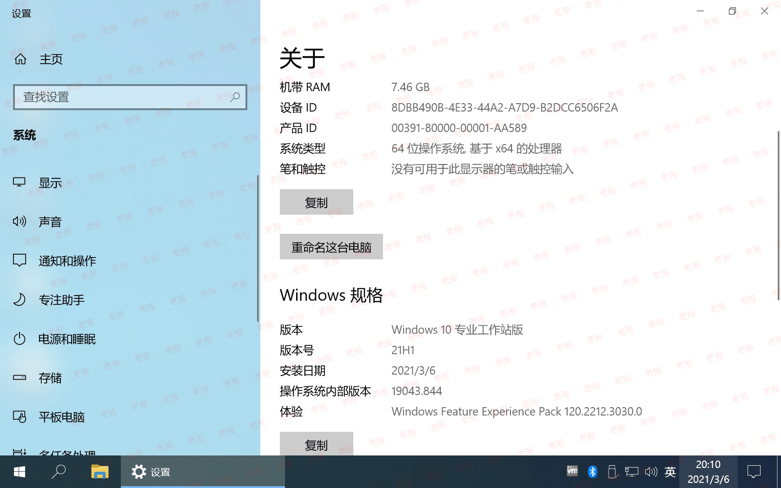Viewport: 781px width, 488px height.
Task: Click the edition text Windows 10 专业工作站版
Action: coord(457,330)
